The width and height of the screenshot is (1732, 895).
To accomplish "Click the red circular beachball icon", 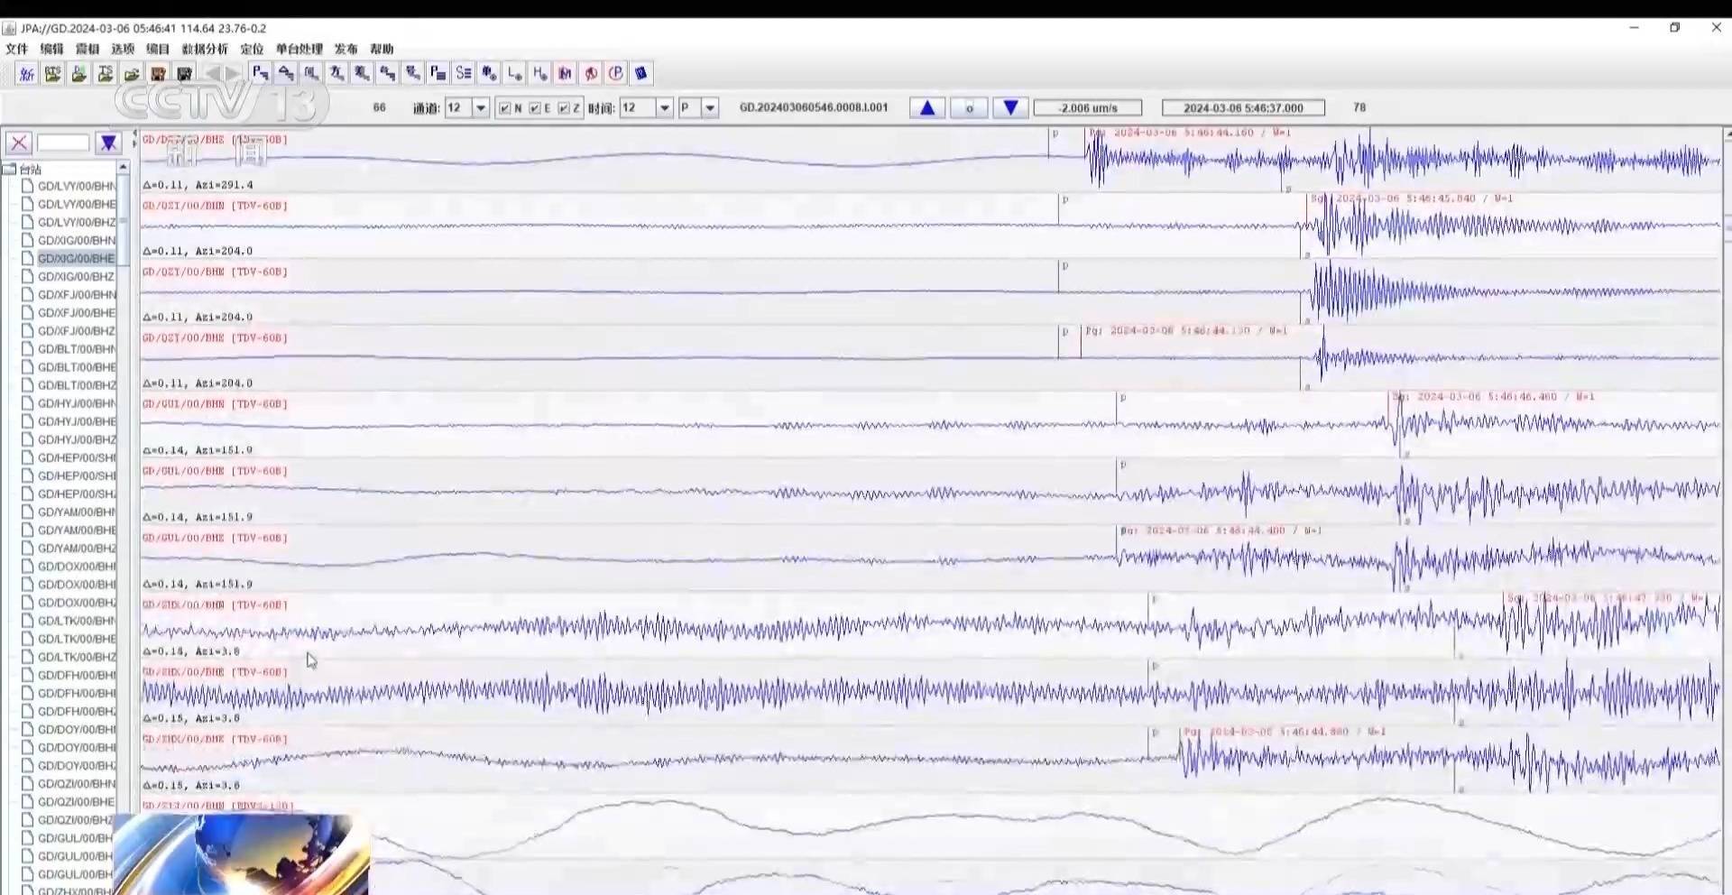I will click(x=591, y=73).
